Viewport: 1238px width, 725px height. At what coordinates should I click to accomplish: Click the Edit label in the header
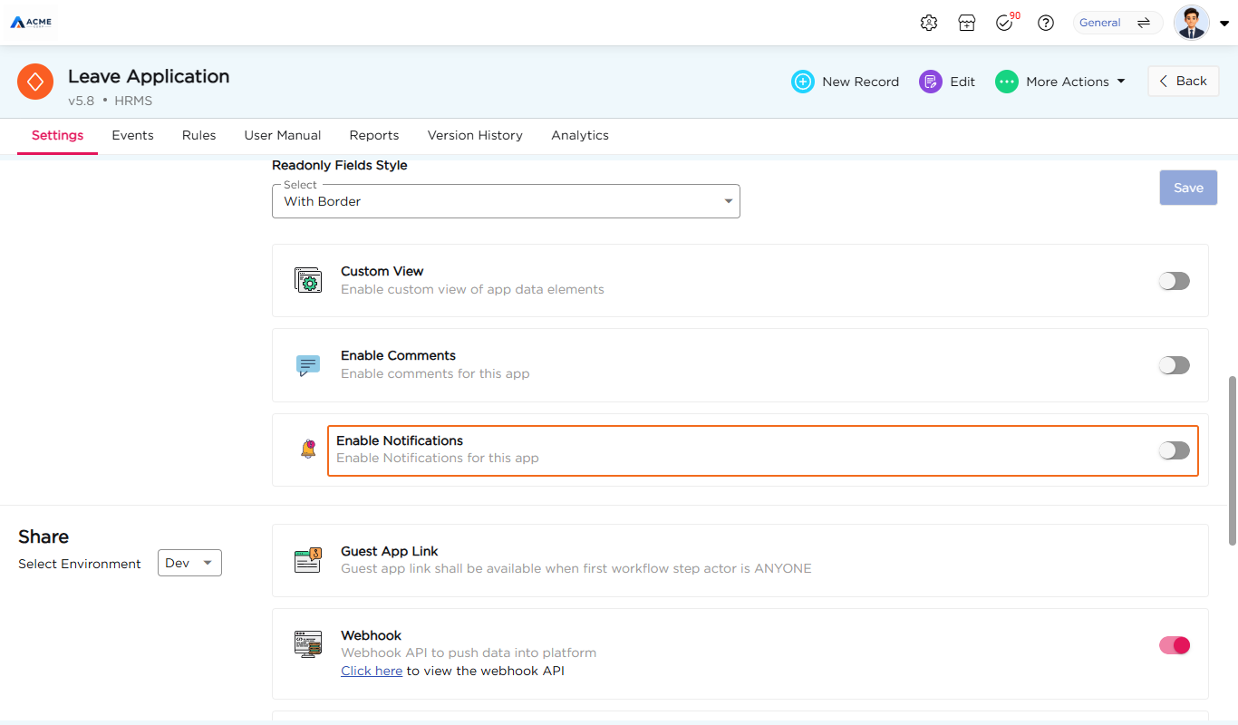point(962,82)
